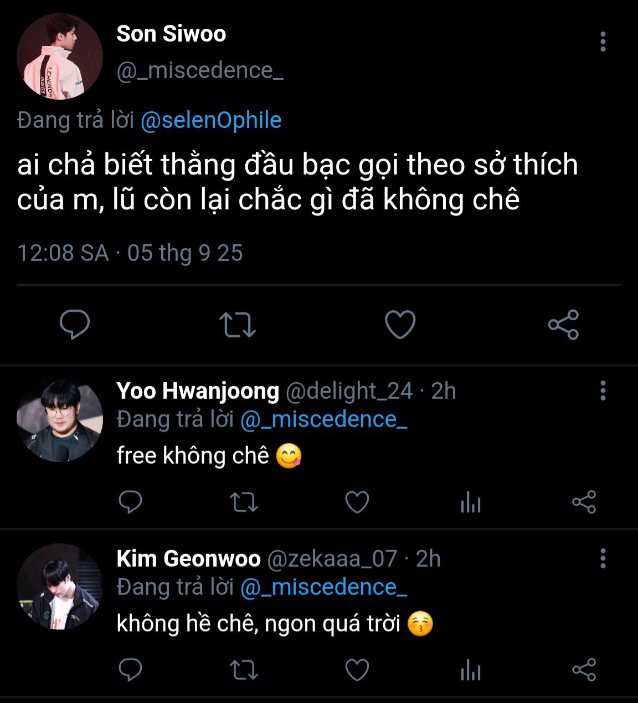Open @_miscedence_ link in Yoo Hwanjoong's reply

click(x=324, y=419)
